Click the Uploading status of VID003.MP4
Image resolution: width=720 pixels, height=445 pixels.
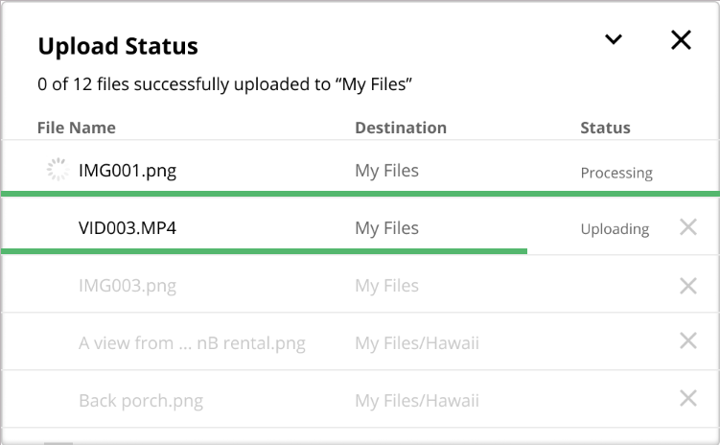click(x=615, y=229)
